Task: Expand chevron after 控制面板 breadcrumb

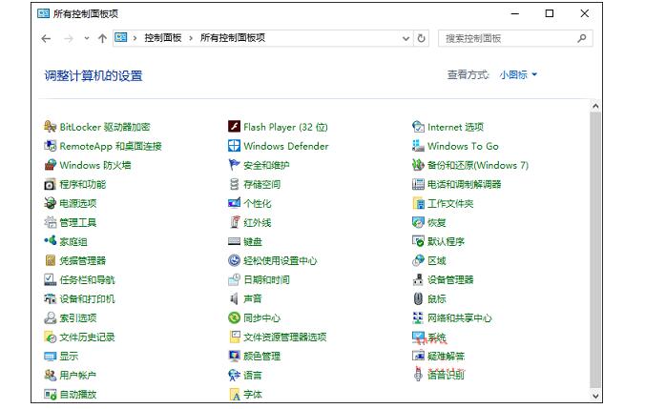Action: coord(191,38)
